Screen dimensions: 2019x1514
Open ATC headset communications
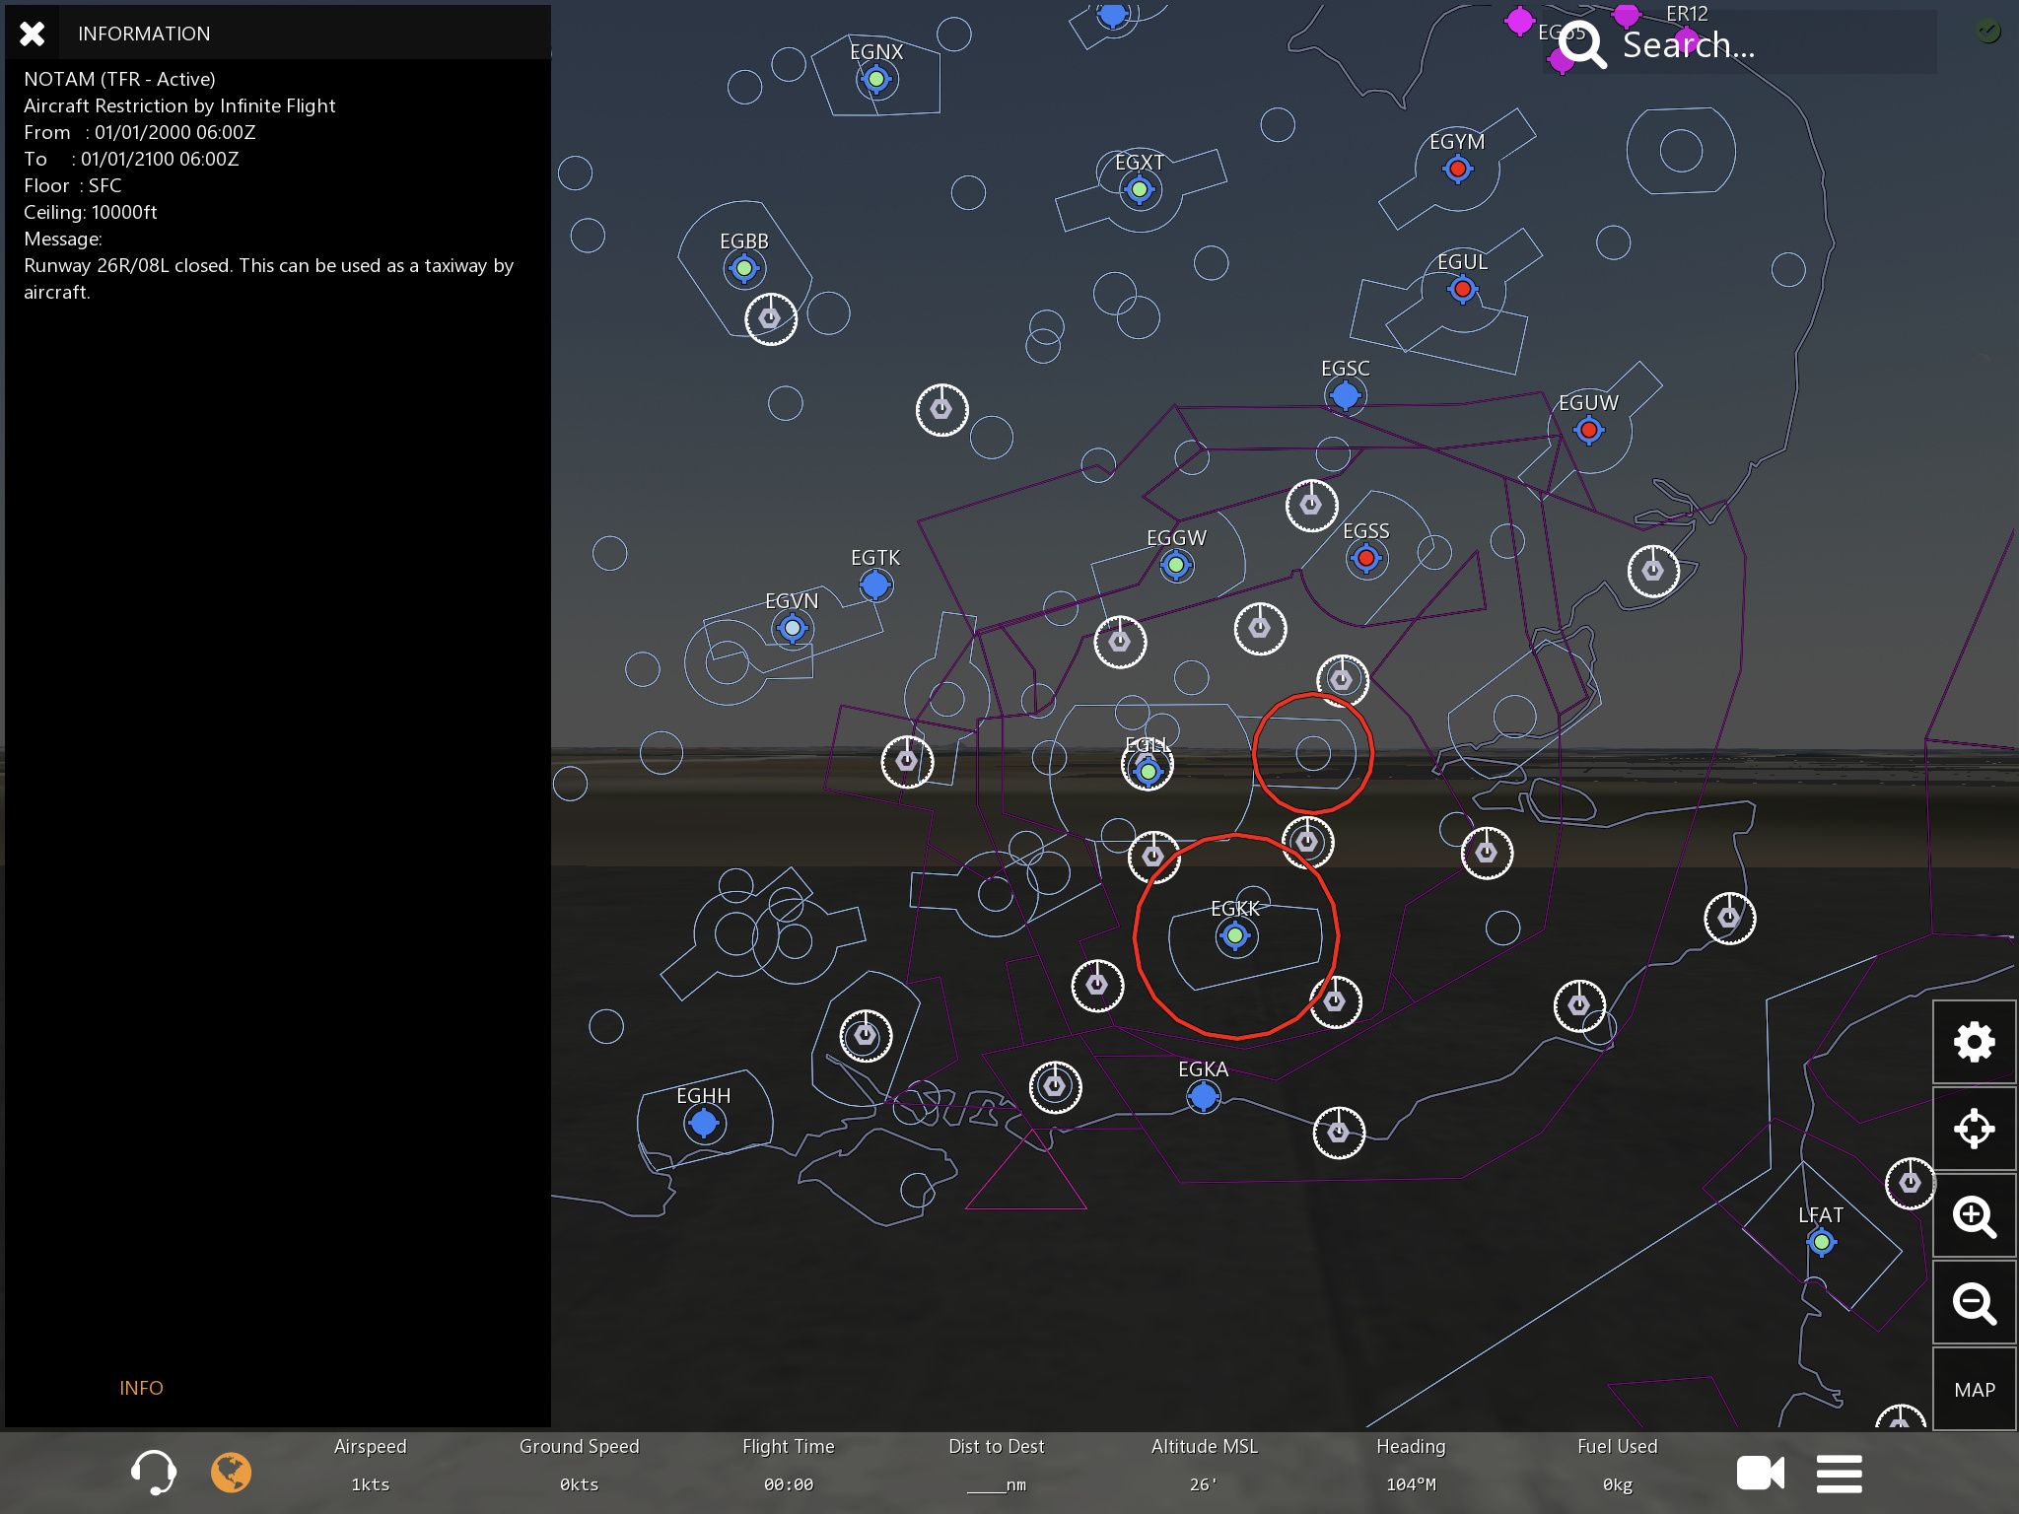pyautogui.click(x=153, y=1473)
